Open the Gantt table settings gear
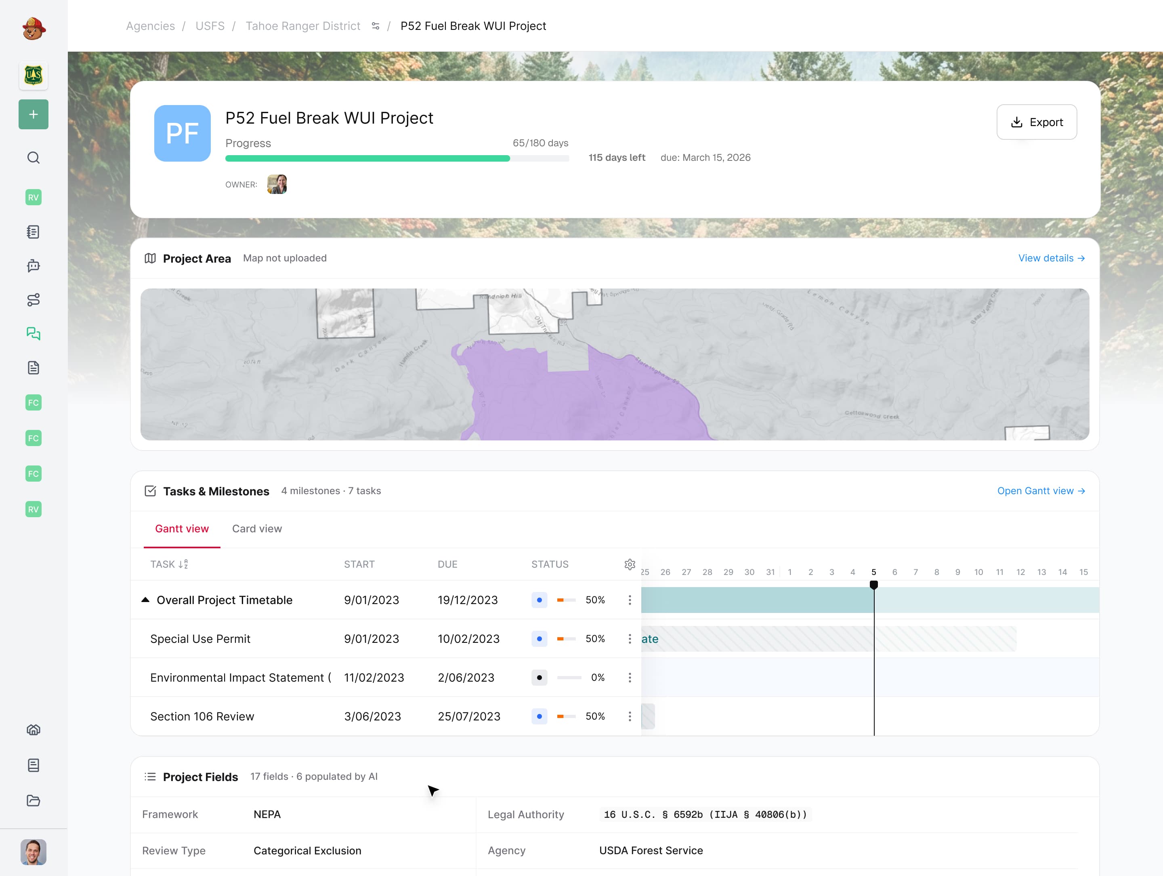 coord(630,564)
